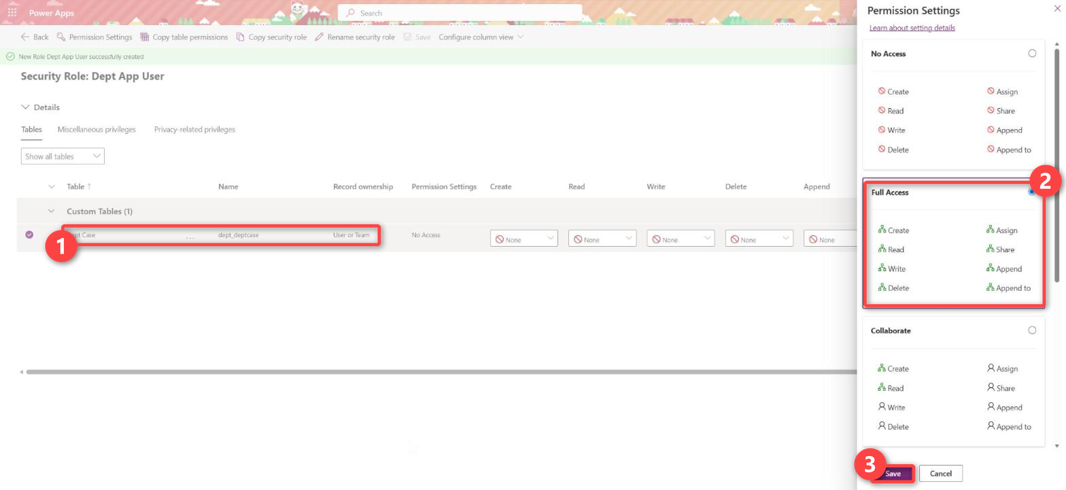Go back using the Back arrow

[x=35, y=37]
